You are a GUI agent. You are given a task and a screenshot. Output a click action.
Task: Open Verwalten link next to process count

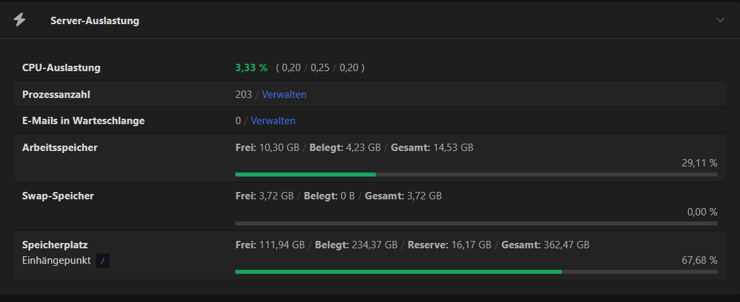[x=284, y=95]
